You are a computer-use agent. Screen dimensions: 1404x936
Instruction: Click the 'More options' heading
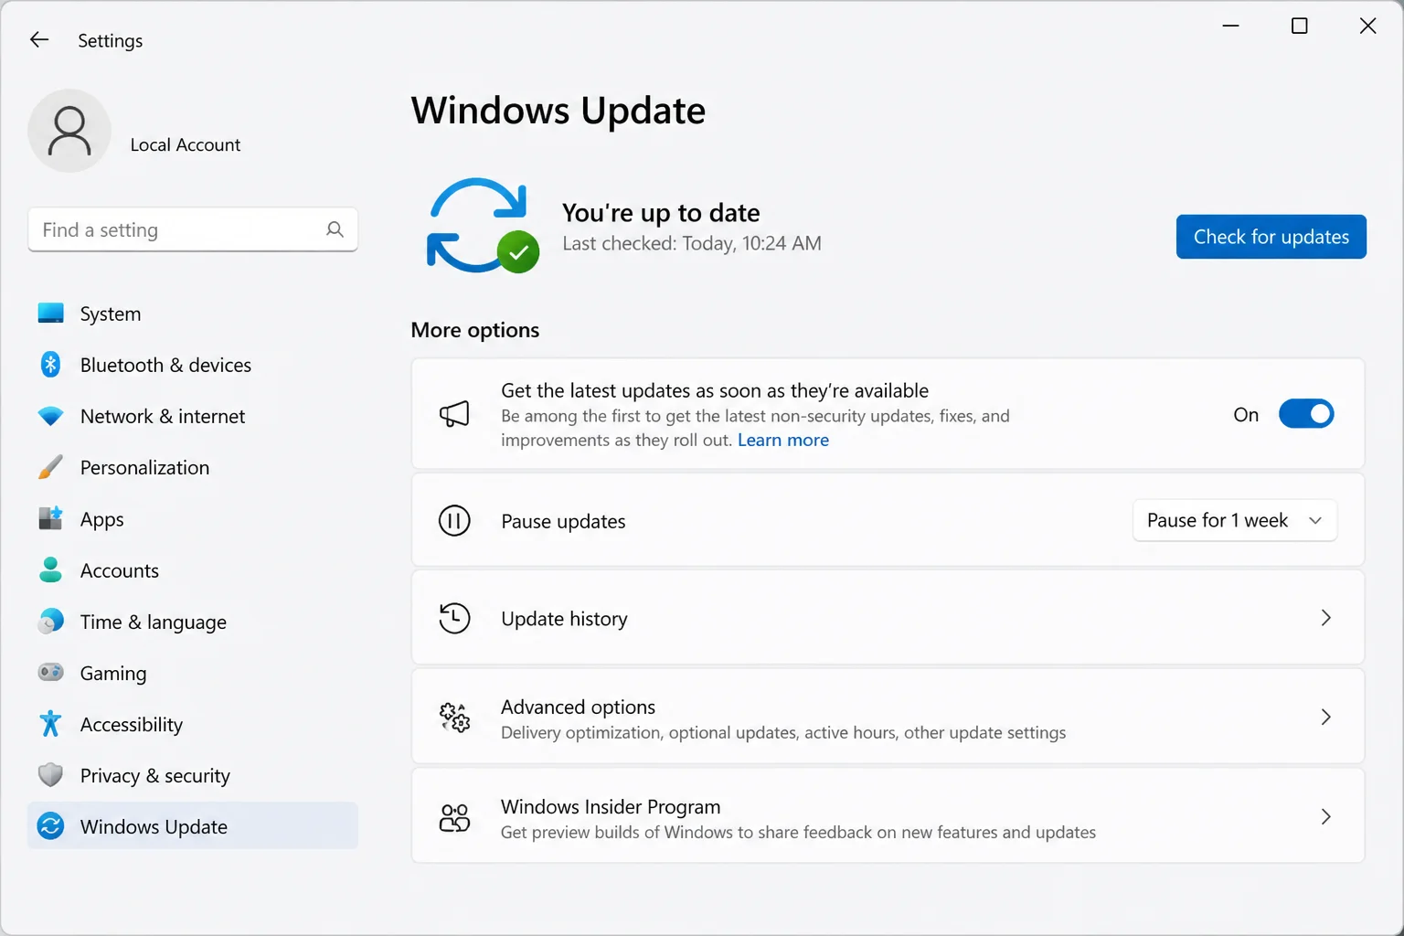tap(475, 330)
